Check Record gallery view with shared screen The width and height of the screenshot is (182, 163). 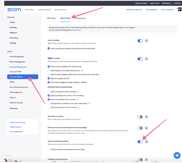click(49, 70)
